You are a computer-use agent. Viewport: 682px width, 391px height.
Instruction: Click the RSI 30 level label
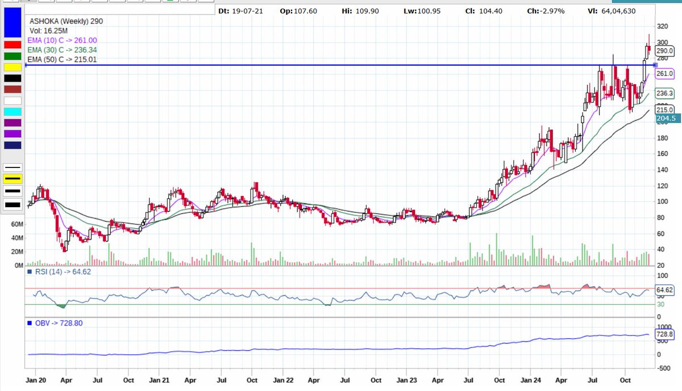click(660, 304)
